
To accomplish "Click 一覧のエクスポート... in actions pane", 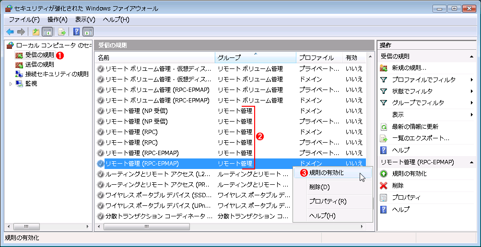I will coord(421,138).
